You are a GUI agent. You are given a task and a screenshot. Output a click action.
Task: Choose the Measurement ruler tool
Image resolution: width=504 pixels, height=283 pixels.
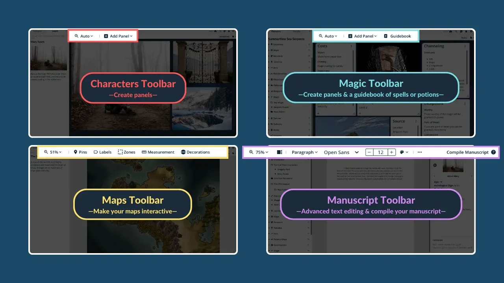coord(158,152)
